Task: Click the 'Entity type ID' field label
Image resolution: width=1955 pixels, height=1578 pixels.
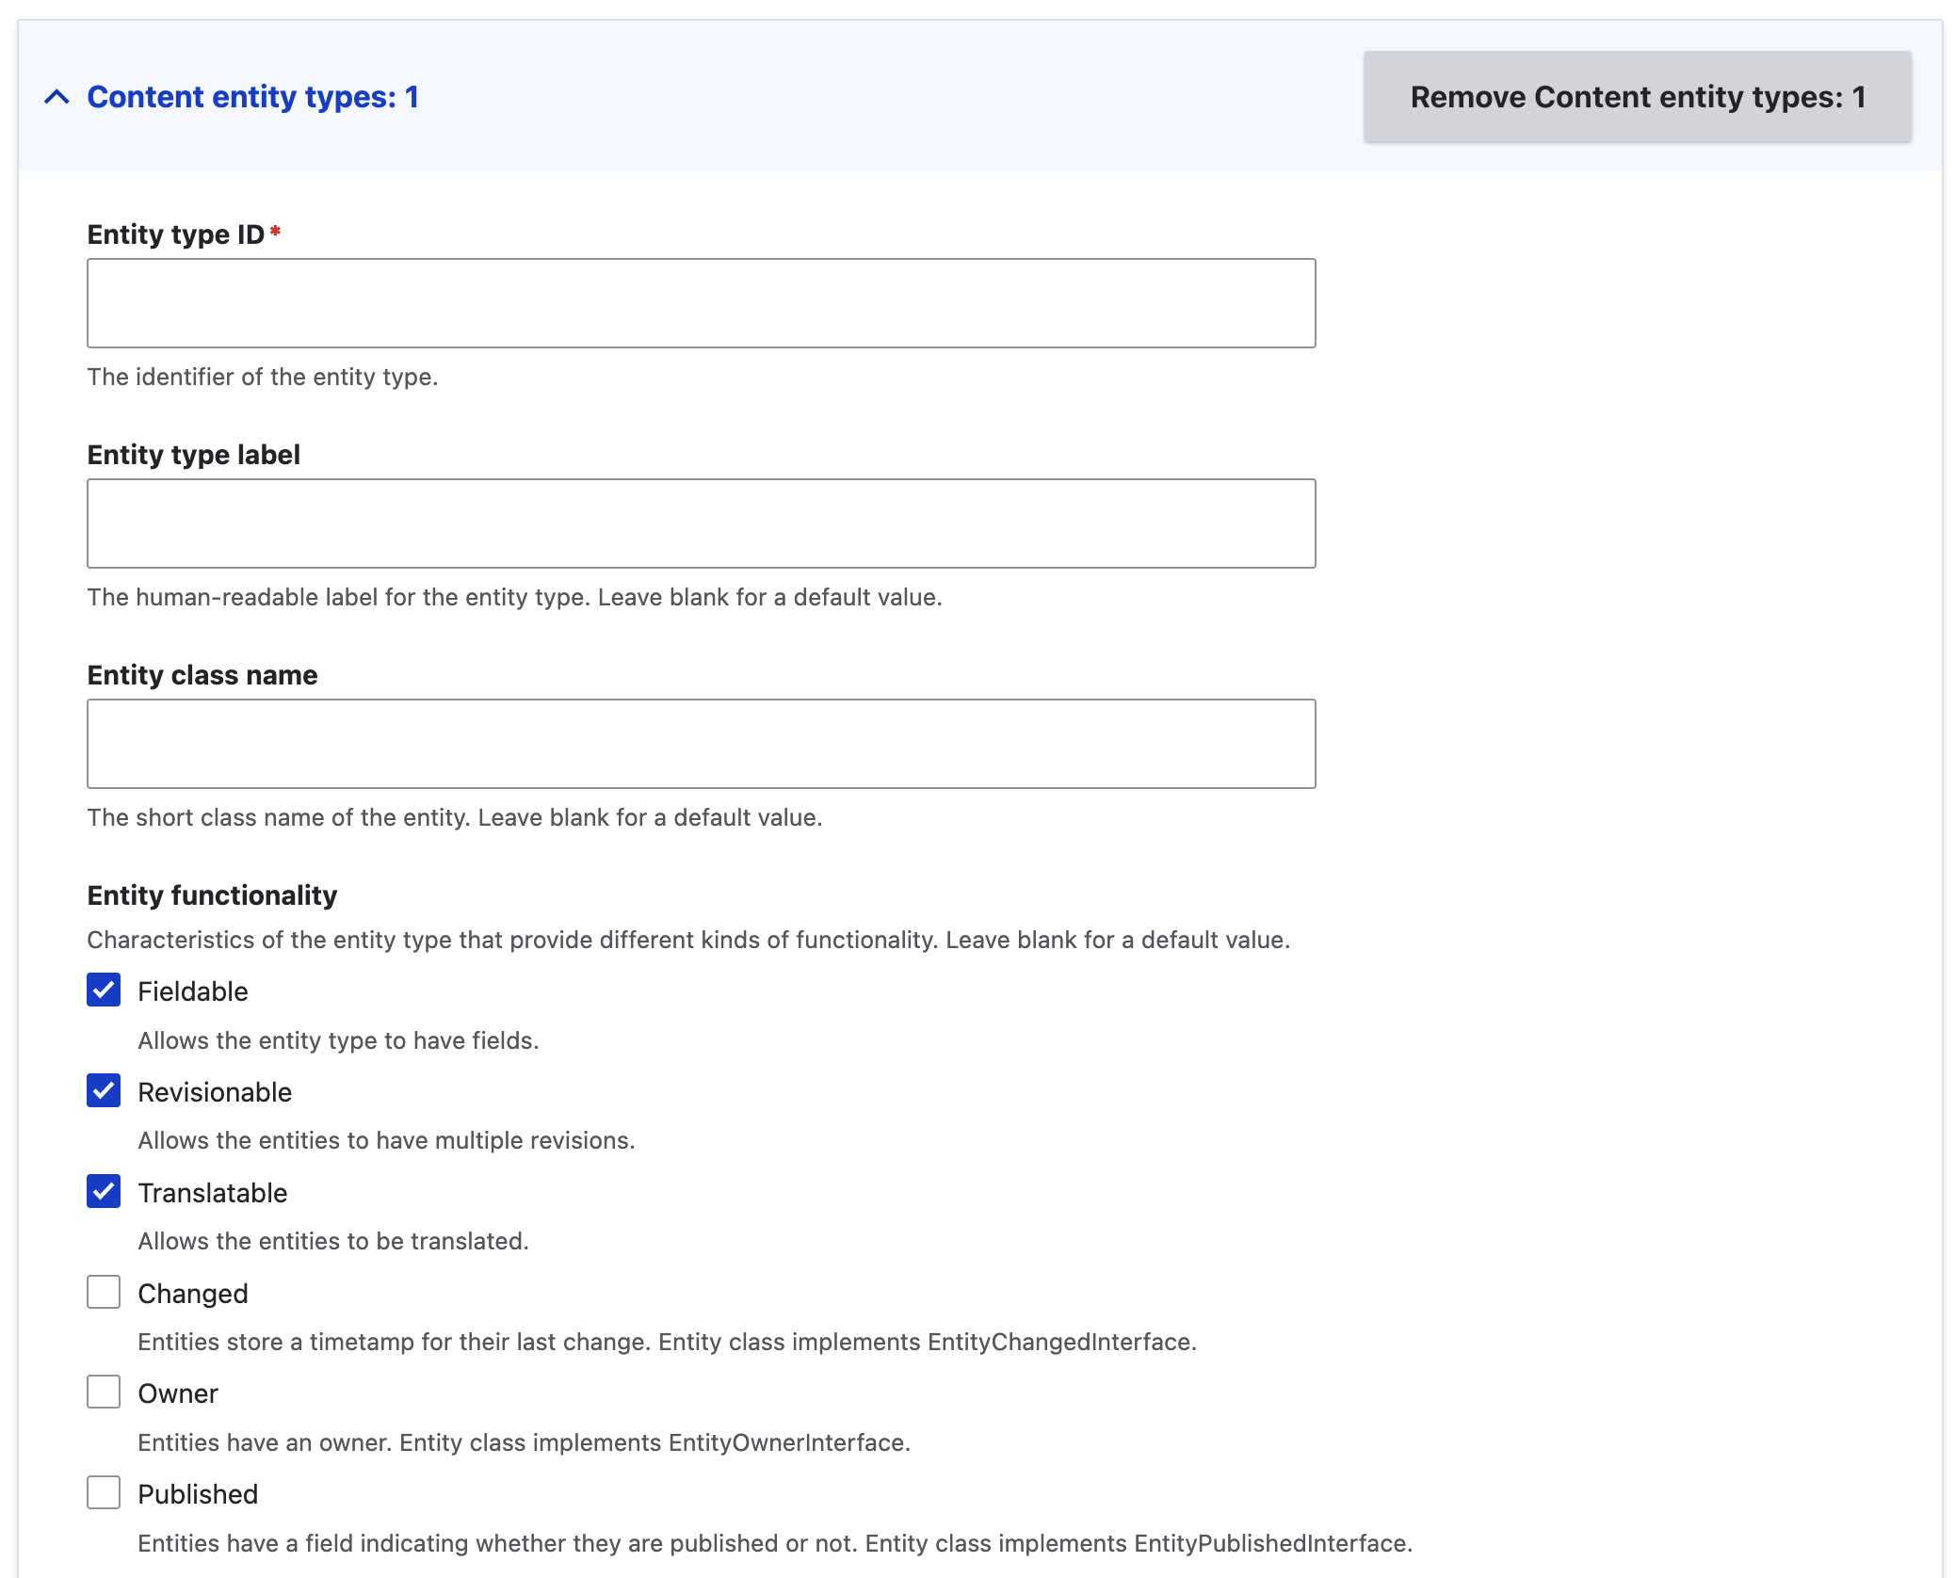Action: 175,234
